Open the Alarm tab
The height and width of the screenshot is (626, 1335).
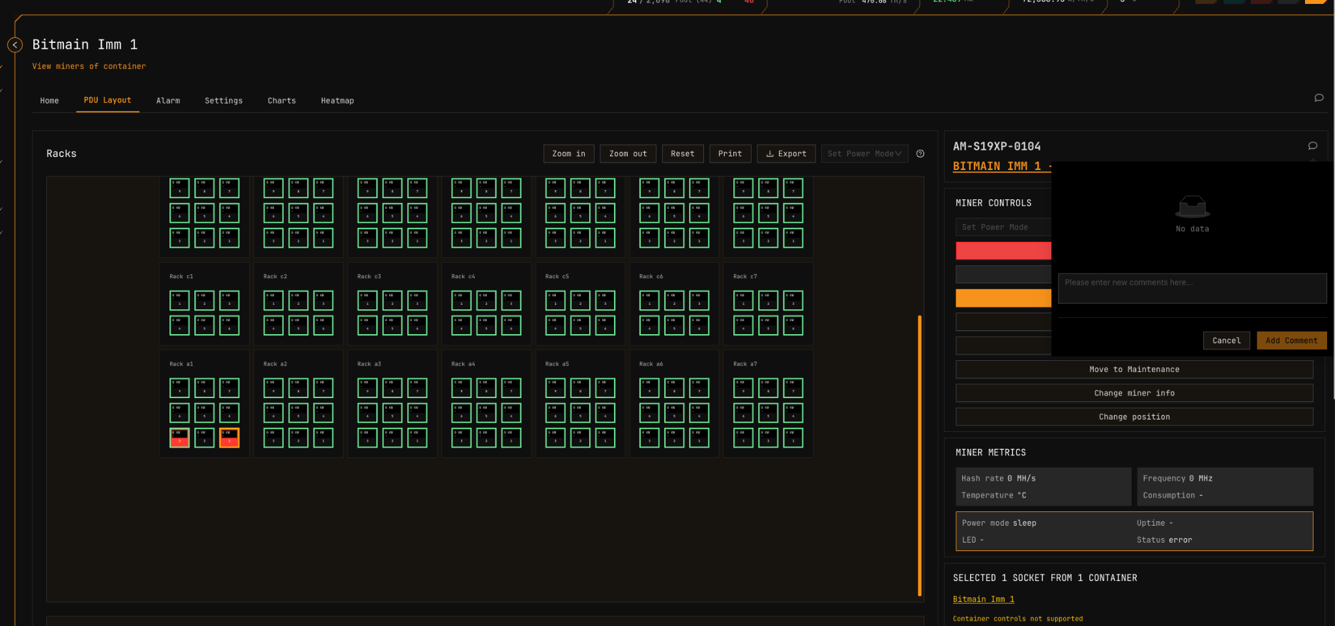pos(168,100)
